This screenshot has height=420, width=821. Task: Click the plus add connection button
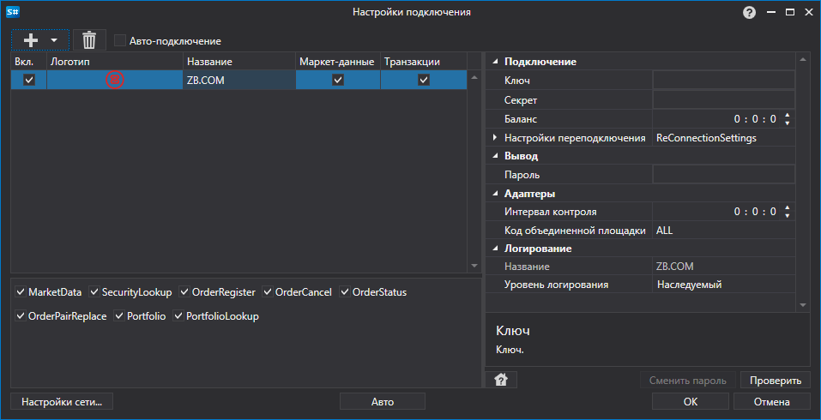pyautogui.click(x=31, y=40)
